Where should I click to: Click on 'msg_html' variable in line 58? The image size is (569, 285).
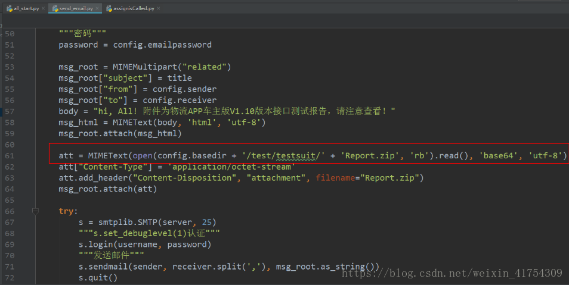(x=78, y=123)
